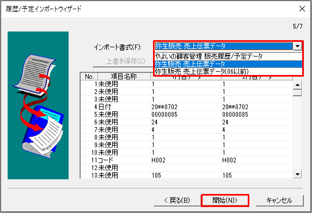
Task: Go back with < 戻る(B) button
Action: click(x=177, y=201)
